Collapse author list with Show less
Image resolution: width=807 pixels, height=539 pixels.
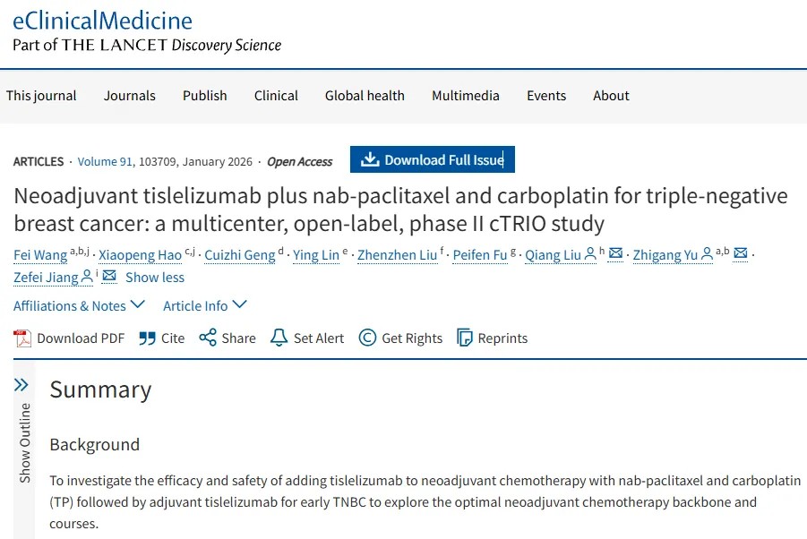coord(154,278)
